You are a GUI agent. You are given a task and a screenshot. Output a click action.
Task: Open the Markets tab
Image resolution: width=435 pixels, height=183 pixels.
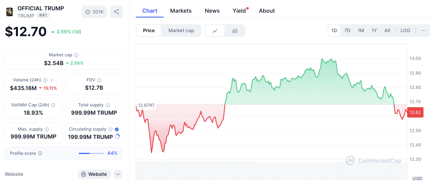pos(181,11)
